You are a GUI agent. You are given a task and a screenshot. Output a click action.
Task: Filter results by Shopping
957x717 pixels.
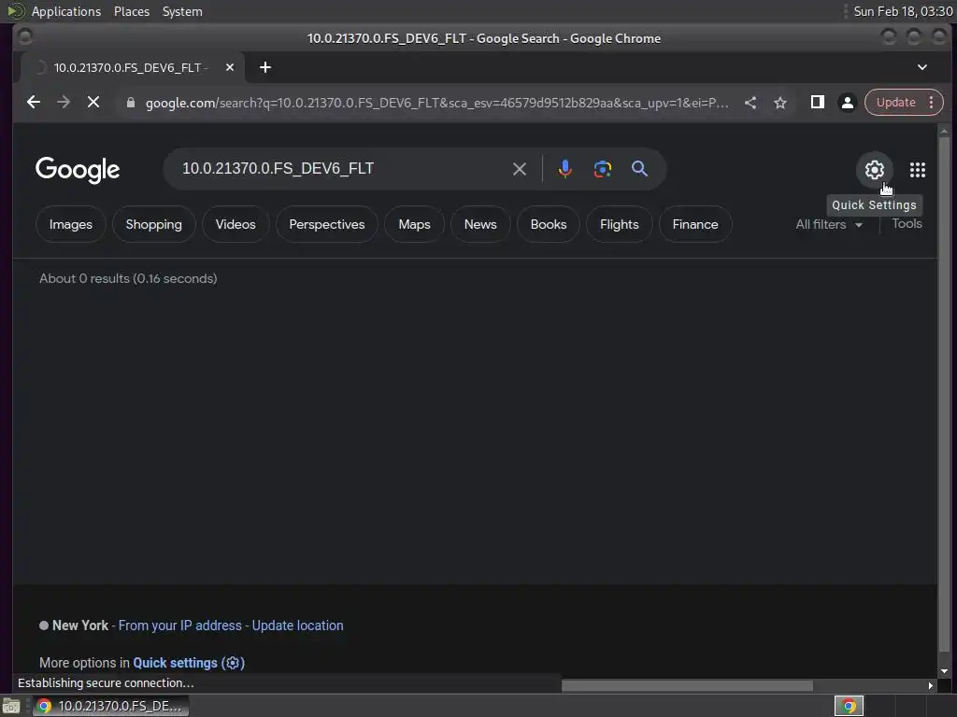[x=154, y=224]
